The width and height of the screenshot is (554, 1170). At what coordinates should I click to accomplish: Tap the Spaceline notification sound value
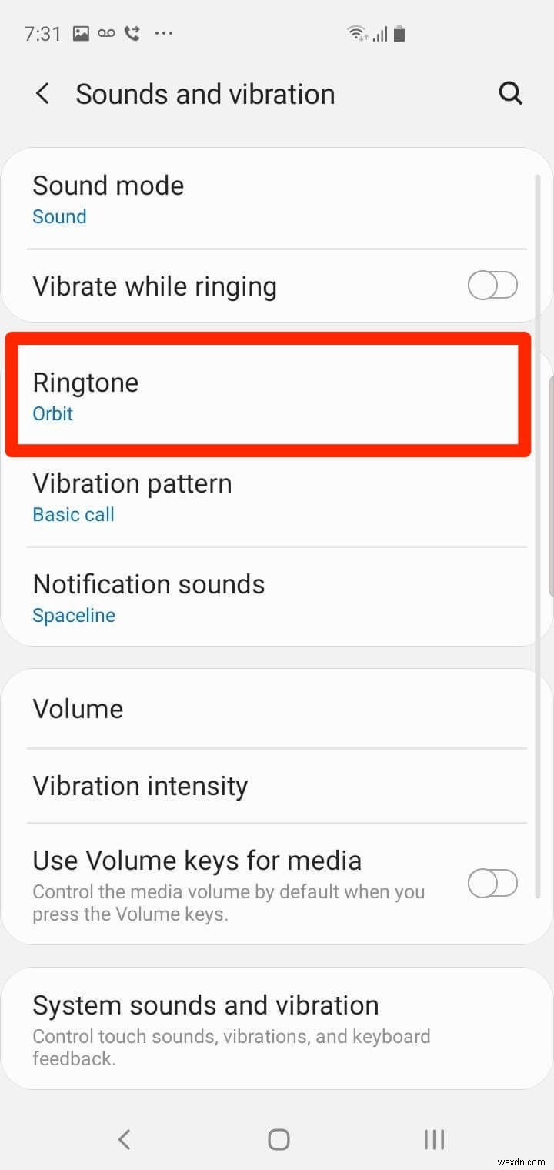pyautogui.click(x=74, y=616)
